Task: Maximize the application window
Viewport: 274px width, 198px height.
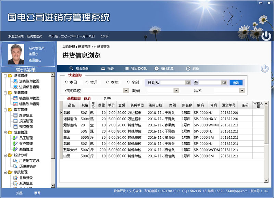Action: [x=261, y=3]
